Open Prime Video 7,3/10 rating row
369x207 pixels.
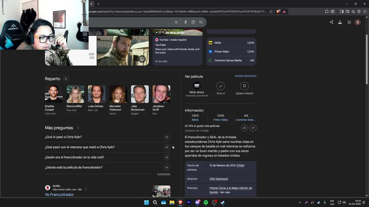point(231,52)
